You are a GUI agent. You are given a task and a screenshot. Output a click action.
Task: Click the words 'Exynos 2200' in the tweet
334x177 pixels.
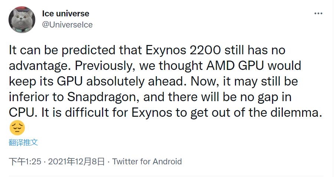click(183, 51)
